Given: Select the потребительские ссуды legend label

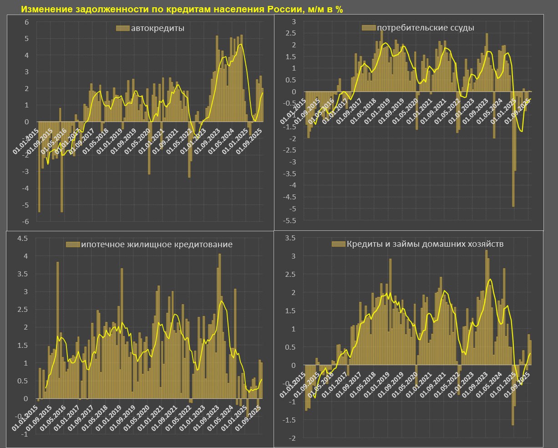Looking at the screenshot, I should (426, 28).
